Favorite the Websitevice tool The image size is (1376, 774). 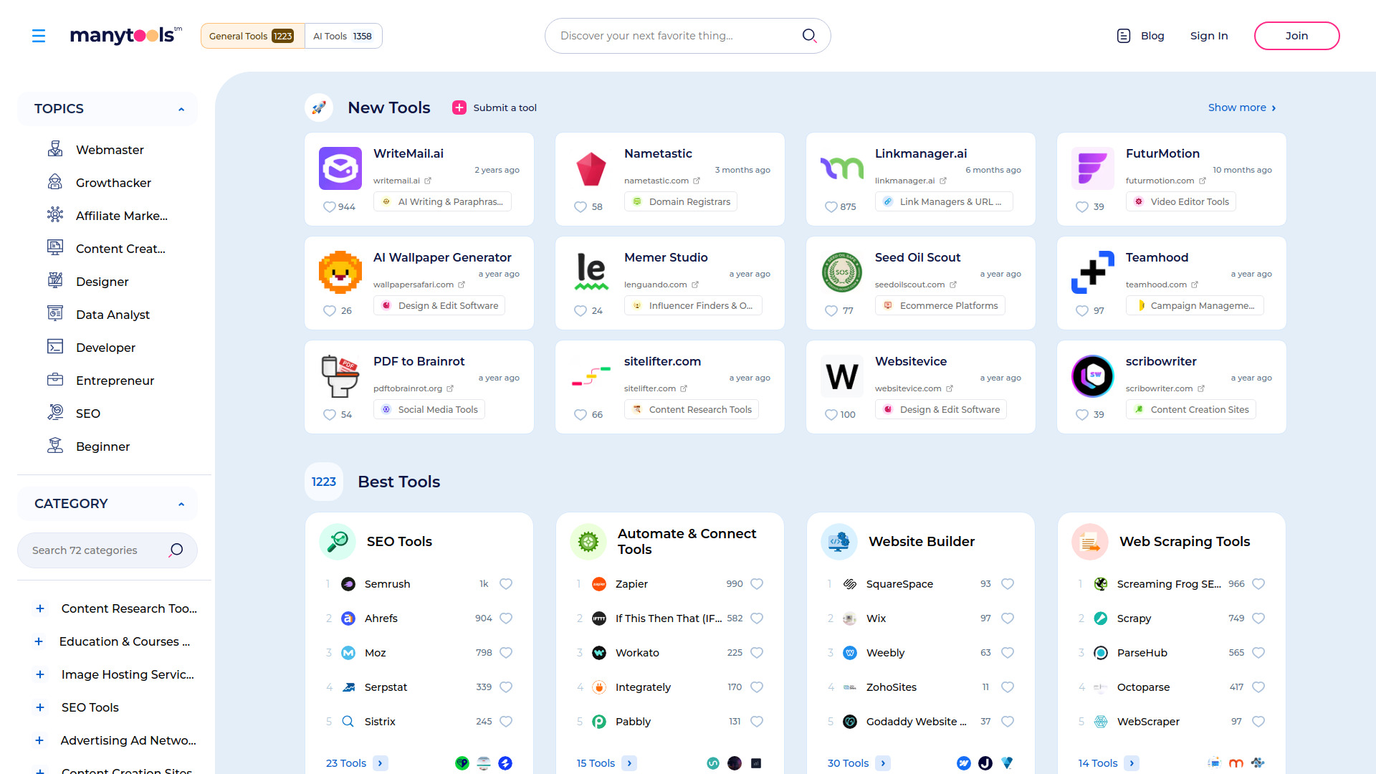pyautogui.click(x=831, y=414)
